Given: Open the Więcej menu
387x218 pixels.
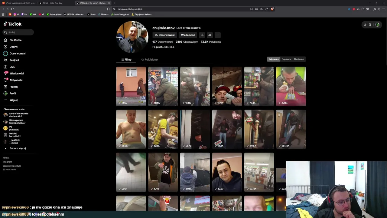Looking at the screenshot, I should tap(11, 100).
